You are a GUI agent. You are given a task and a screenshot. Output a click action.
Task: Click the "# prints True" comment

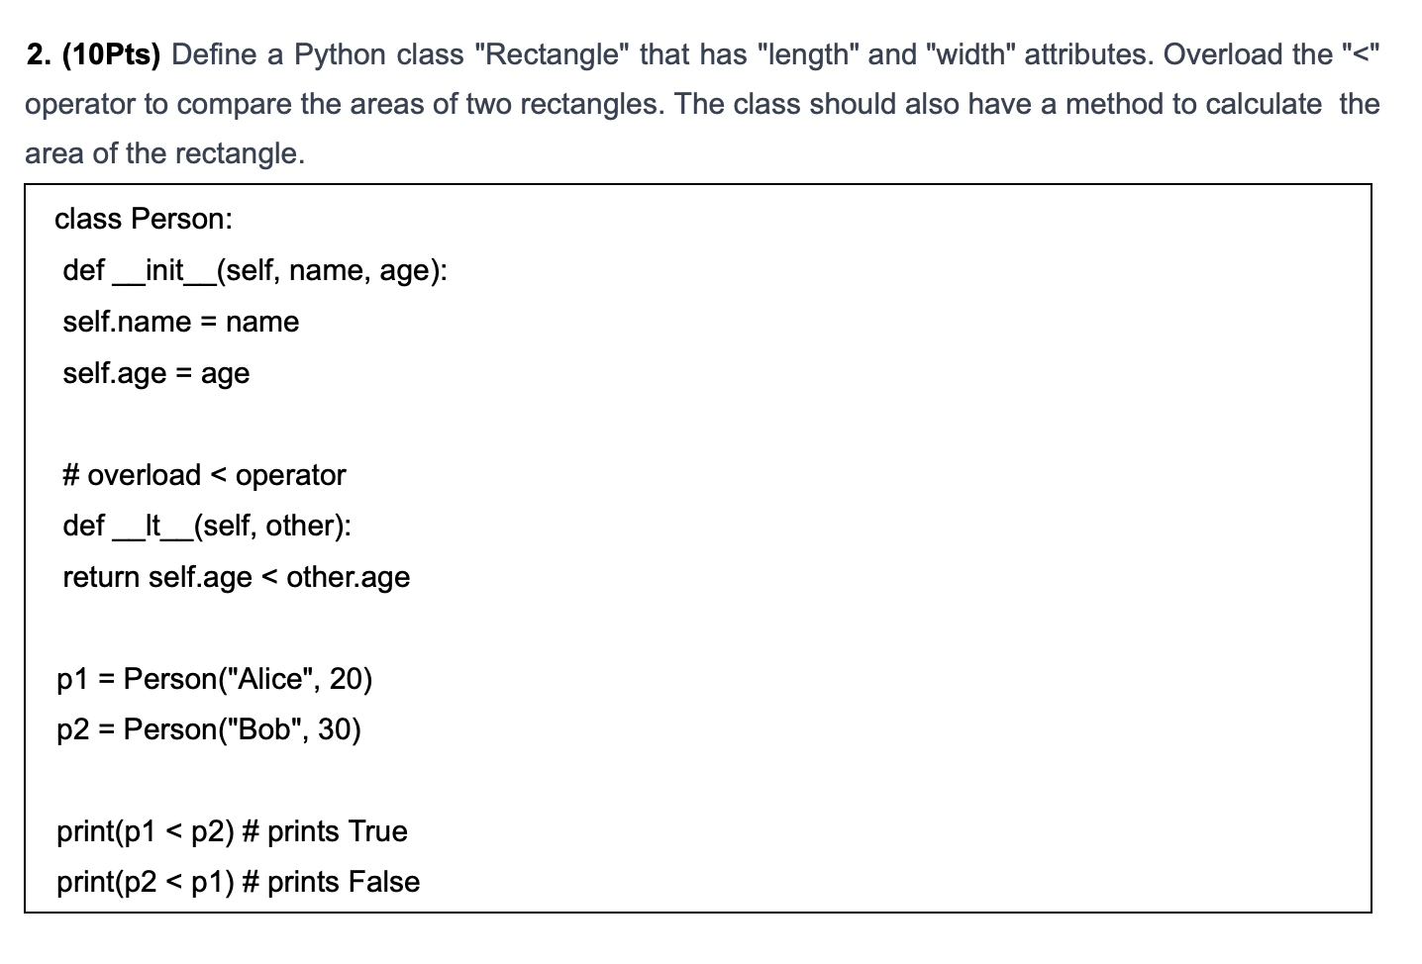pyautogui.click(x=325, y=831)
